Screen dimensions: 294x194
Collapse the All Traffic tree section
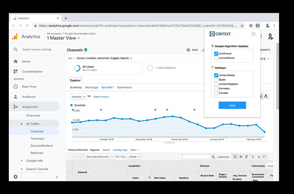[21, 124]
